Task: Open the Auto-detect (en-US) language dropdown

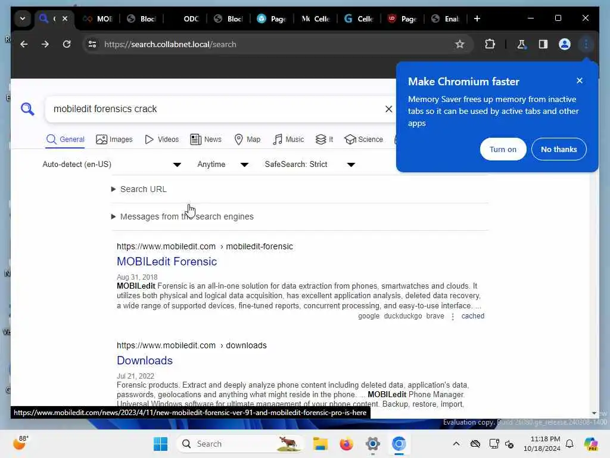Action: click(x=111, y=165)
